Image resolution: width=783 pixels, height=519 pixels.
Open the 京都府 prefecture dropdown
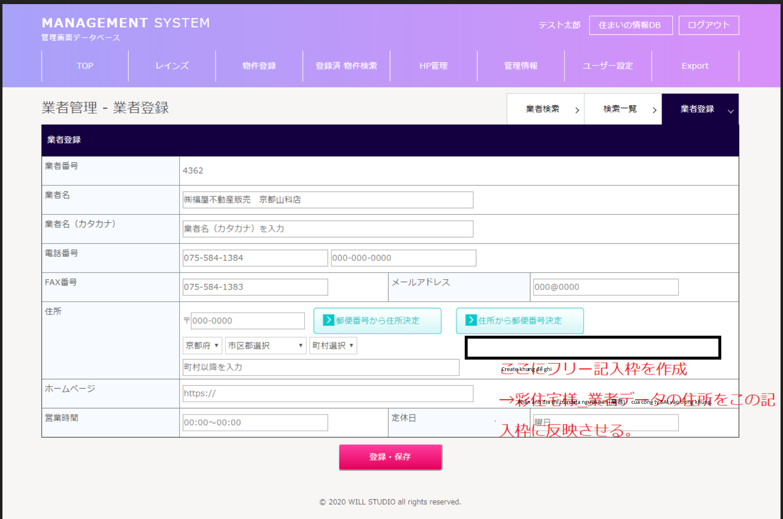[202, 346]
